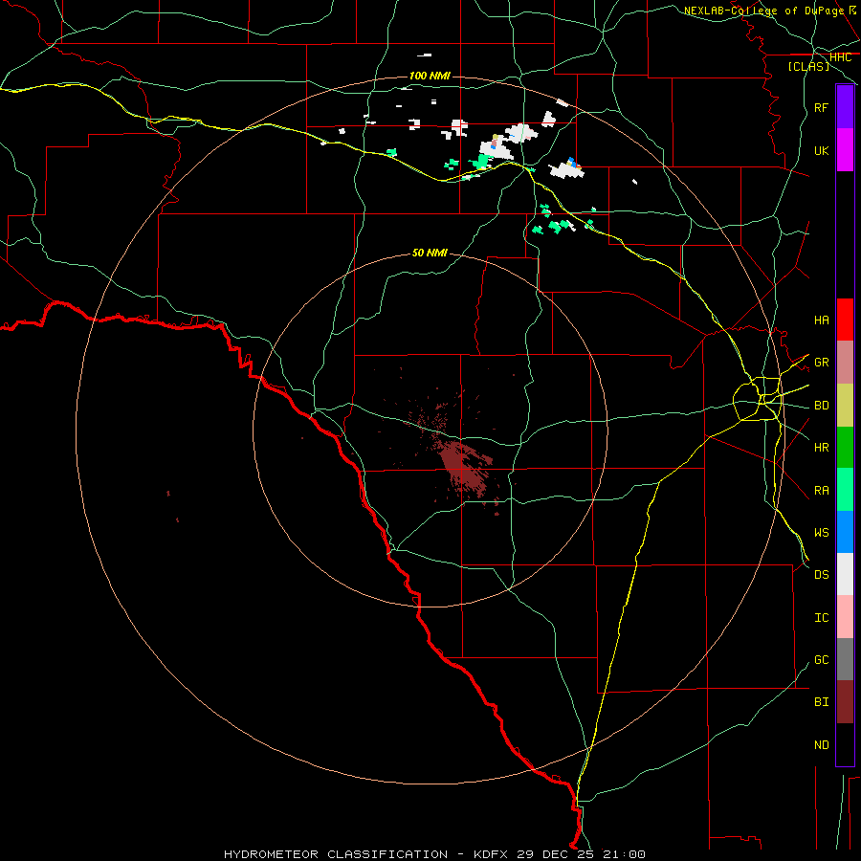The height and width of the screenshot is (861, 861).
Task: Click the WS blue legend swatch
Action: point(845,532)
